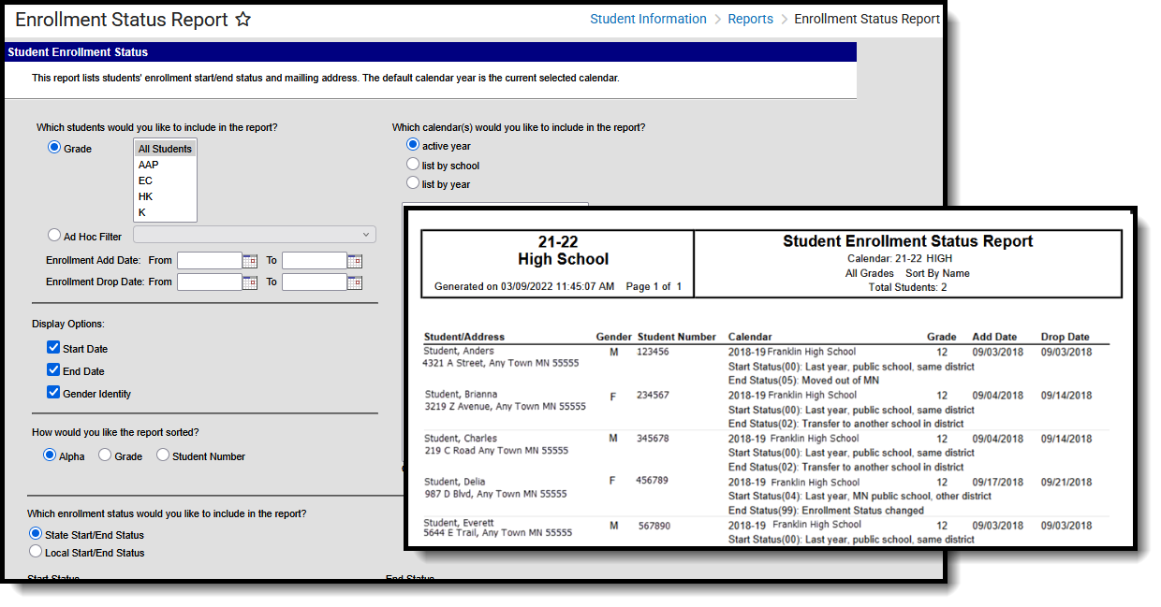Viewport: 1161px width, 607px height.
Task: Click End Status(05): Moved out of MN
Action: [803, 381]
